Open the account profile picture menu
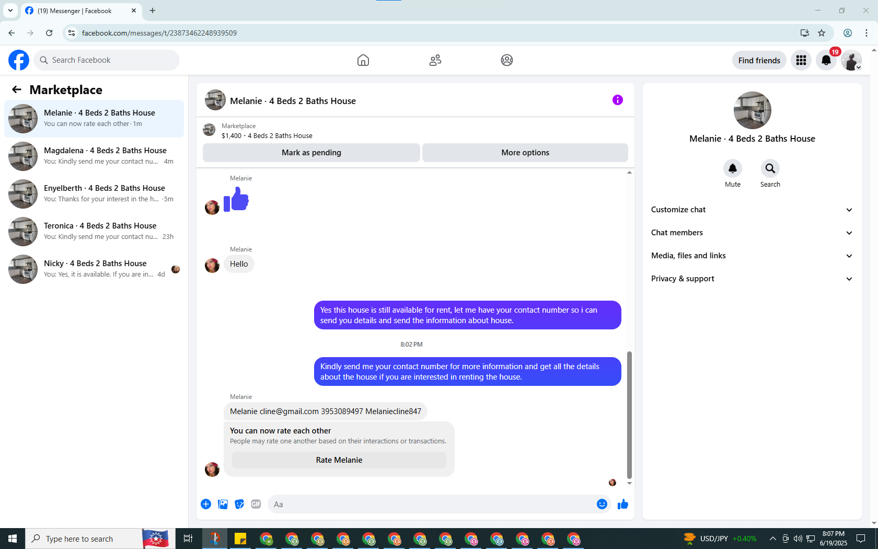878x549 pixels. tap(851, 60)
